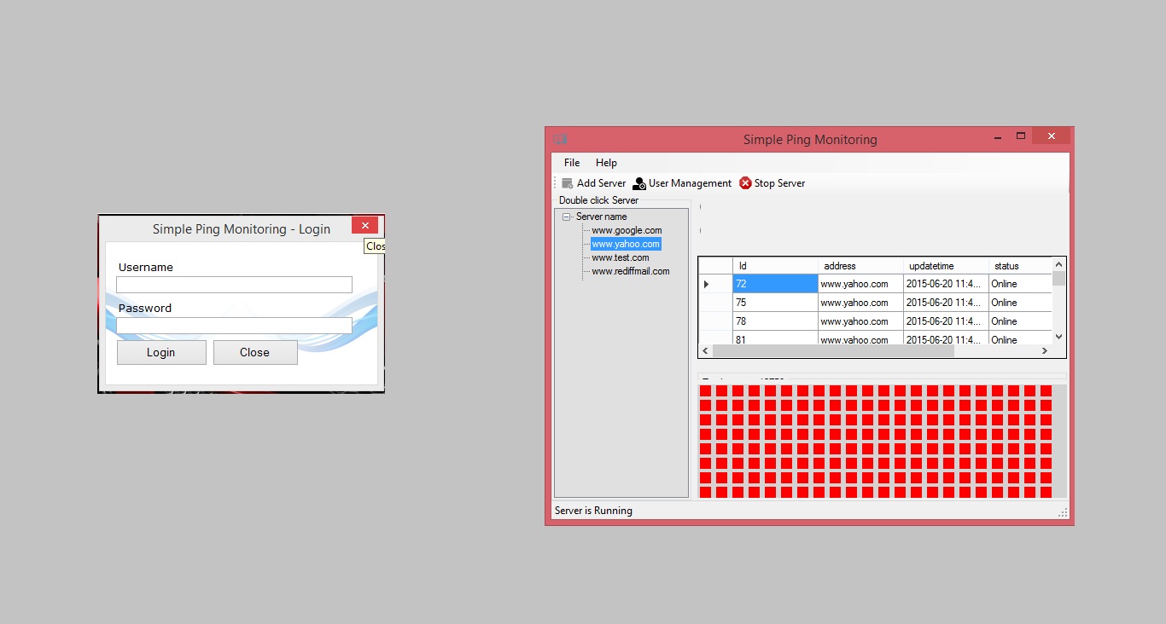Click the address cell in row 75

pyautogui.click(x=860, y=303)
